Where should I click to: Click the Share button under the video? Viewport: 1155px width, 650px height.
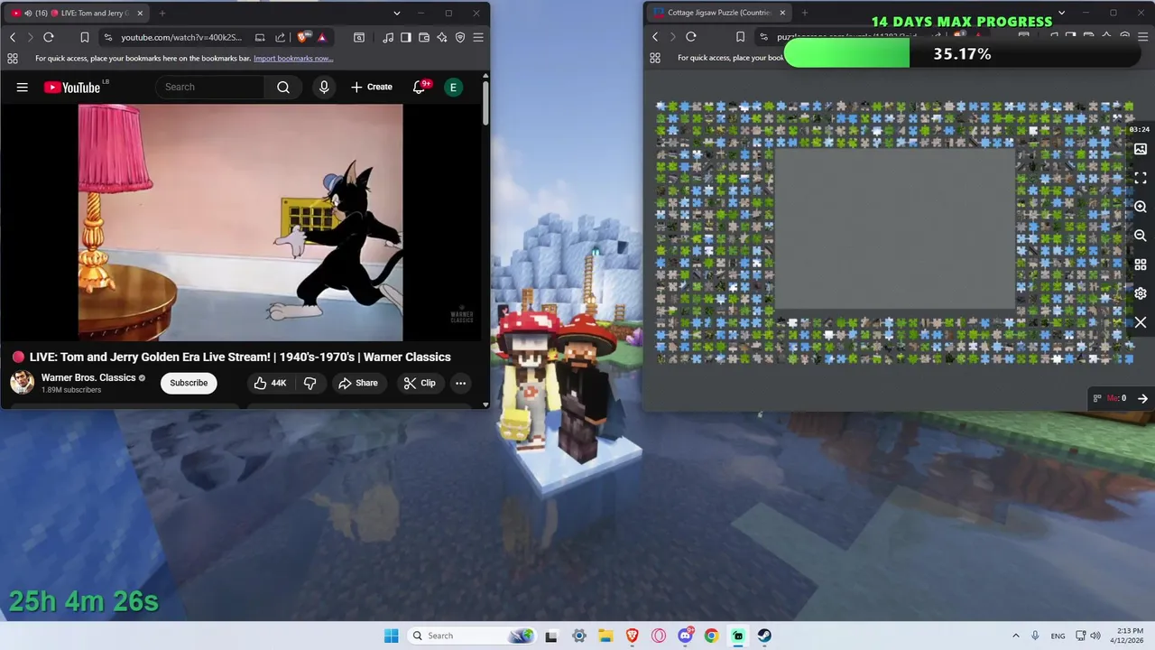click(358, 383)
